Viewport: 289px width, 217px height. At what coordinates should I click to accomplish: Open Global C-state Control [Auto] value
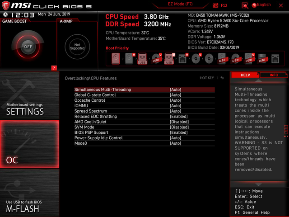point(175,95)
